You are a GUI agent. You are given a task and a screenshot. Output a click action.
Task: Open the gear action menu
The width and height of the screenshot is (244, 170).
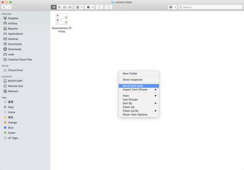[x=90, y=7]
